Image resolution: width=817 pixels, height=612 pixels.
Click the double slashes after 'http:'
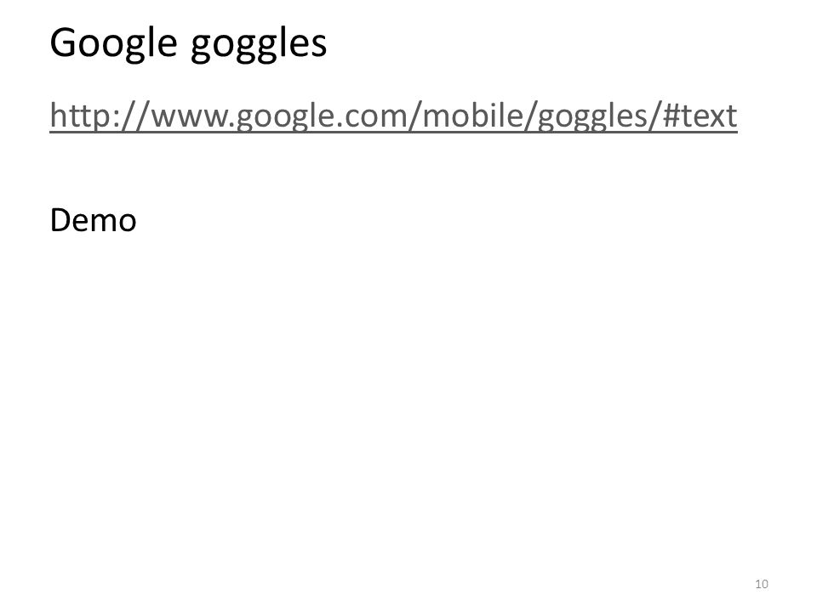(134, 116)
